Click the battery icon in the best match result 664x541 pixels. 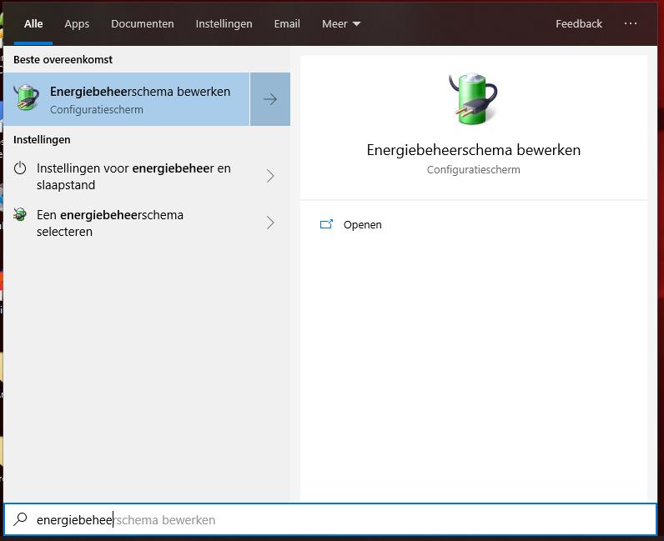(27, 98)
